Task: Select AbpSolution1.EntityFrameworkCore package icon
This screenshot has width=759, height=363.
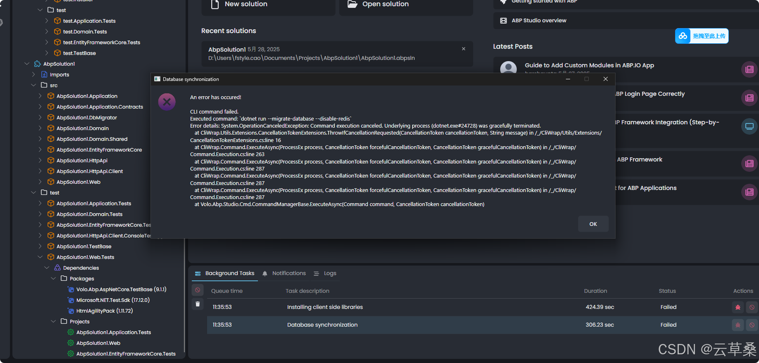Action: [x=51, y=149]
